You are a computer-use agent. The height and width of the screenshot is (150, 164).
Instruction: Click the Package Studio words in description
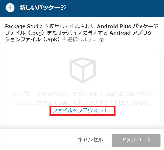click(24, 27)
